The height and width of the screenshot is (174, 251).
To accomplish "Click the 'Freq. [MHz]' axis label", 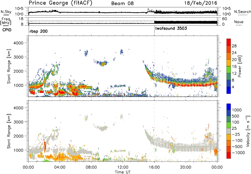I will tap(6, 21).
